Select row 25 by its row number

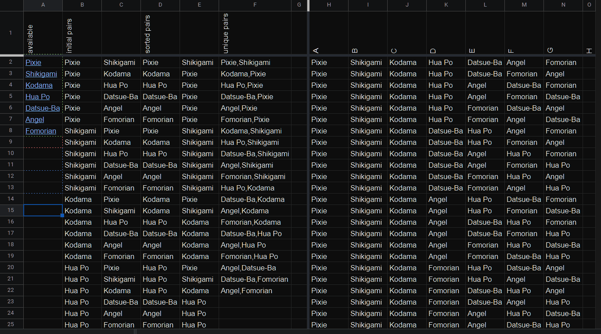point(11,325)
